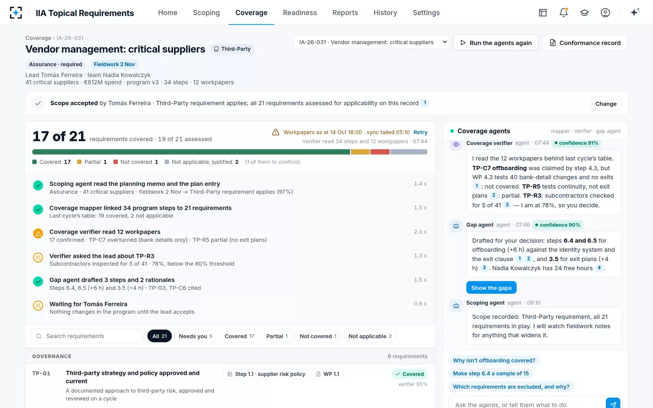Open the Readiness tab
The width and height of the screenshot is (653, 408).
[x=300, y=13]
